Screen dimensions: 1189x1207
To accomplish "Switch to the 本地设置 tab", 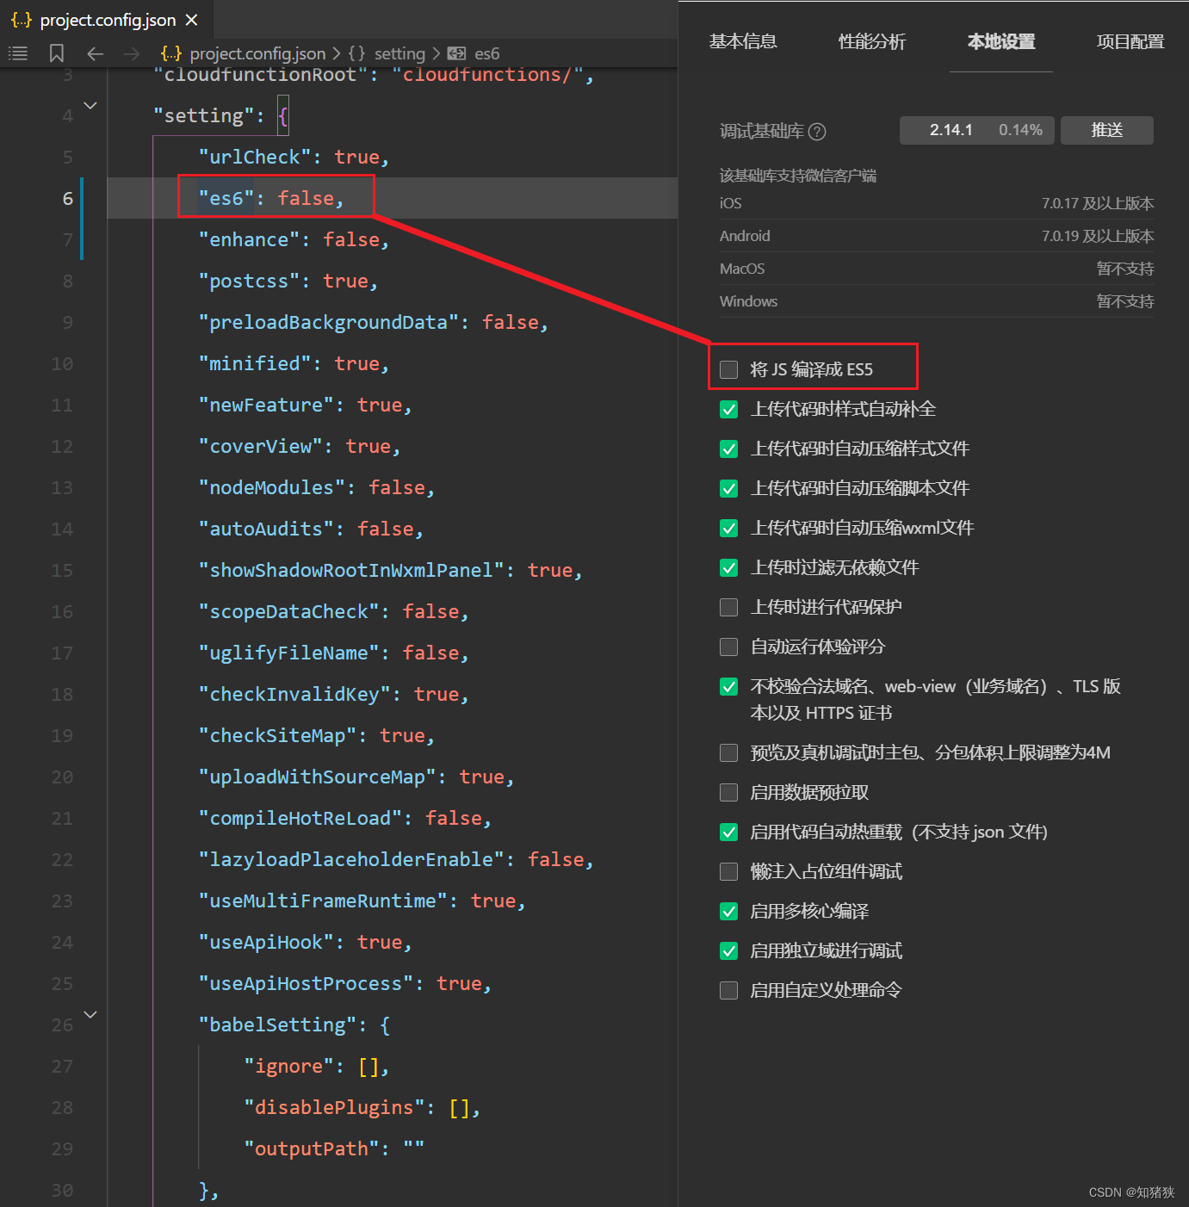I will pos(1001,41).
